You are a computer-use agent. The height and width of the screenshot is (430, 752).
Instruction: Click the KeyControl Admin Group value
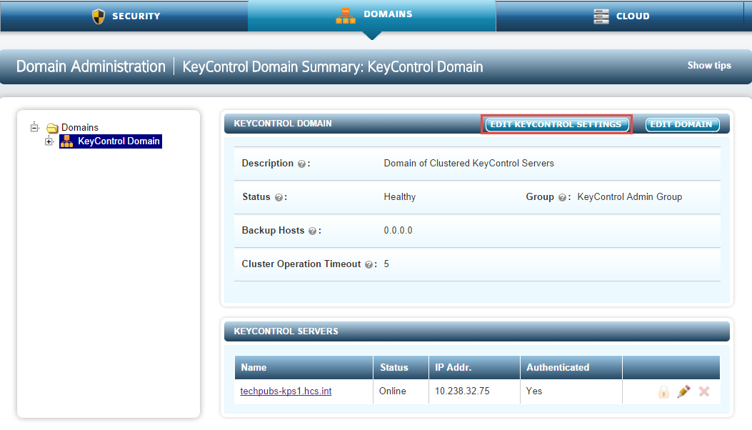629,196
